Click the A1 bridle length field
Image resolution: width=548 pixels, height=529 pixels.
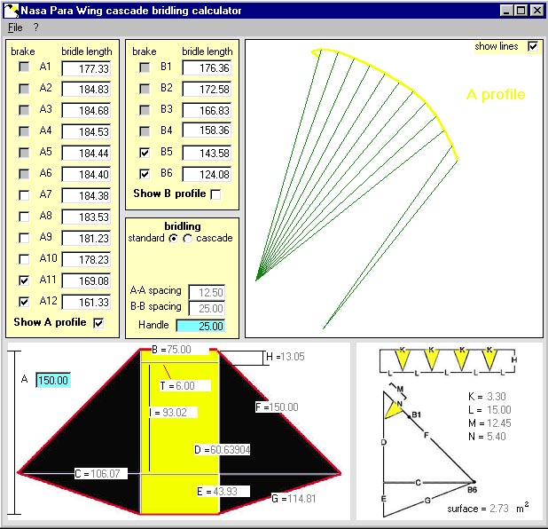(x=86, y=68)
